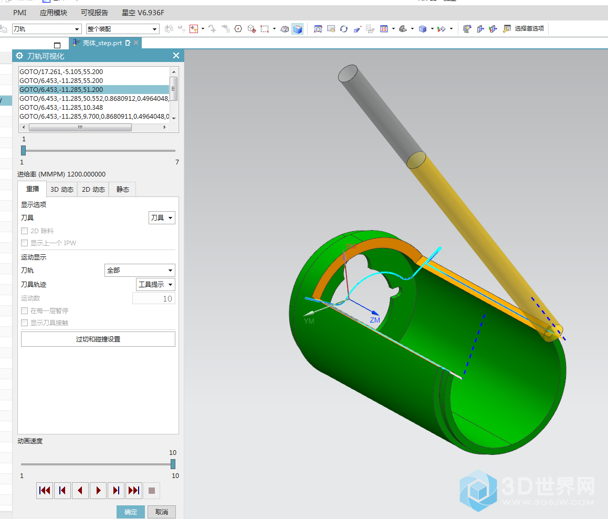Rewind to the start of toolpath
The width and height of the screenshot is (608, 519).
pyautogui.click(x=45, y=490)
